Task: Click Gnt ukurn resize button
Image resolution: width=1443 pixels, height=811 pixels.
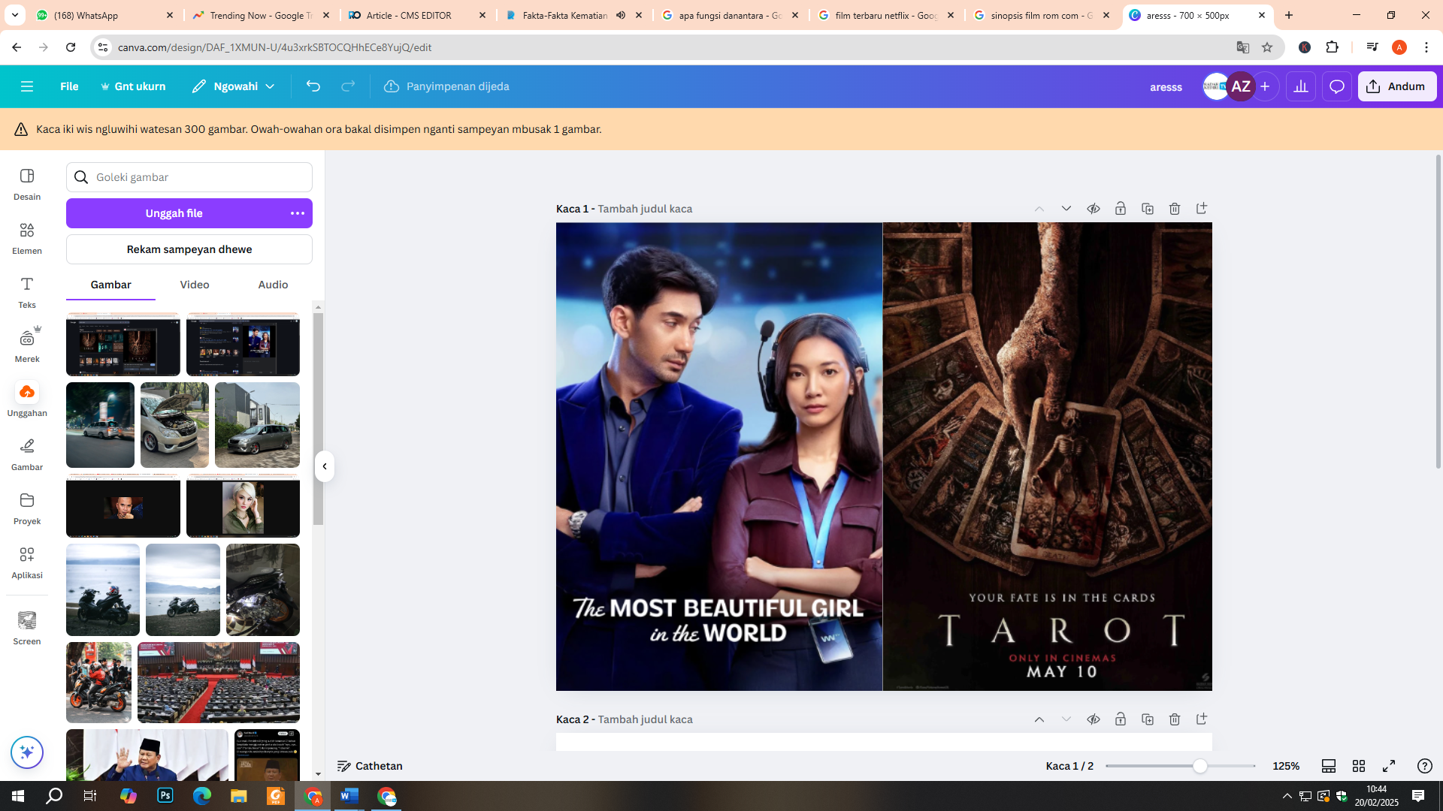Action: [133, 86]
